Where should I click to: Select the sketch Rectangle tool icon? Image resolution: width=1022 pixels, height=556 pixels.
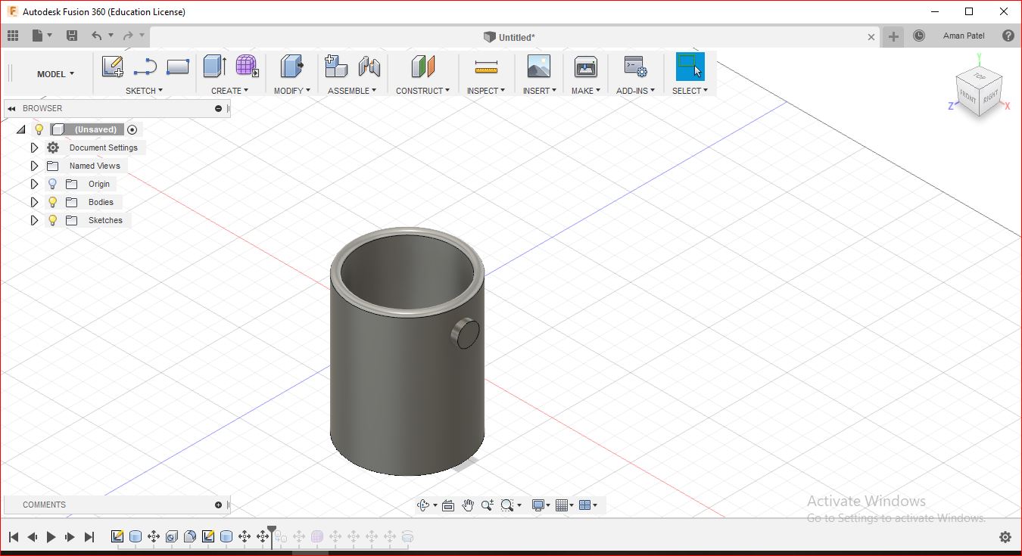178,67
